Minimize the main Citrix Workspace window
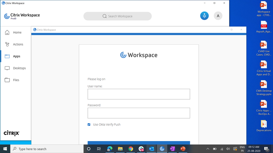 coord(205,3)
